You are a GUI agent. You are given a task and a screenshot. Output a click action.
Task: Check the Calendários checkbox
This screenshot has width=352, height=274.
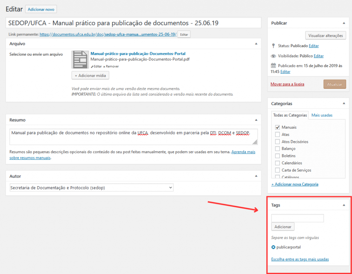tap(277, 163)
